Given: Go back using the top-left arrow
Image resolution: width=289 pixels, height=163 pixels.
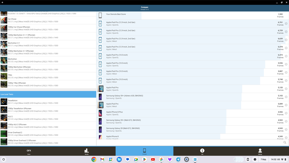Looking at the screenshot, I should coord(2,2).
